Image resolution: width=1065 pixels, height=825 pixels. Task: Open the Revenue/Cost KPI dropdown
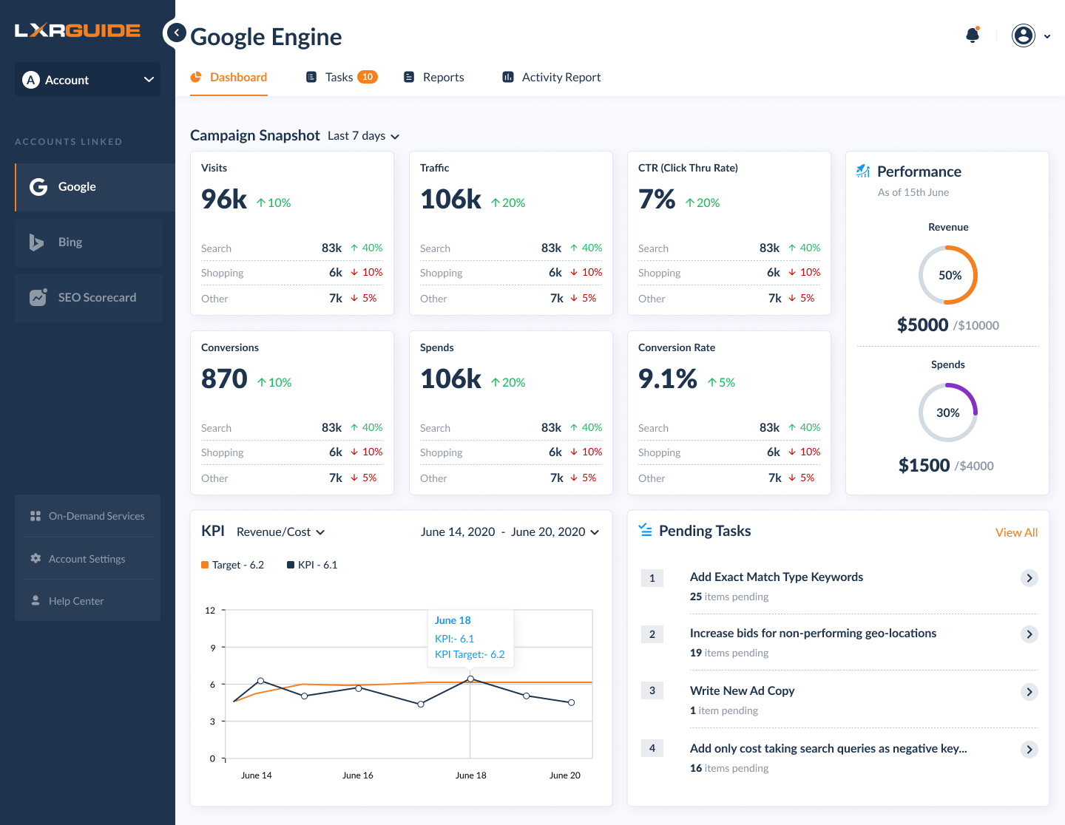[281, 532]
